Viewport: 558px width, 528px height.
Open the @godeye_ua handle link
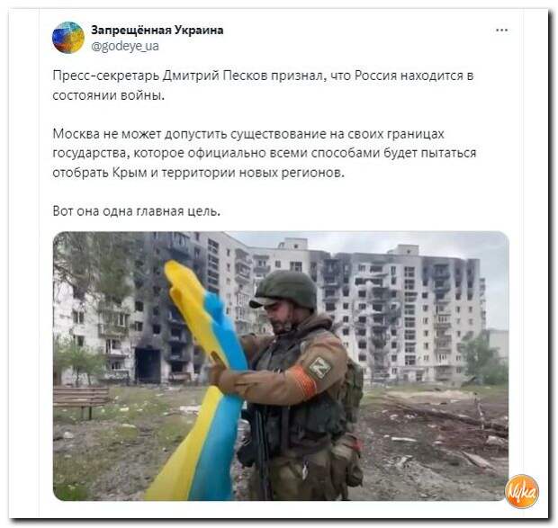[x=125, y=46]
